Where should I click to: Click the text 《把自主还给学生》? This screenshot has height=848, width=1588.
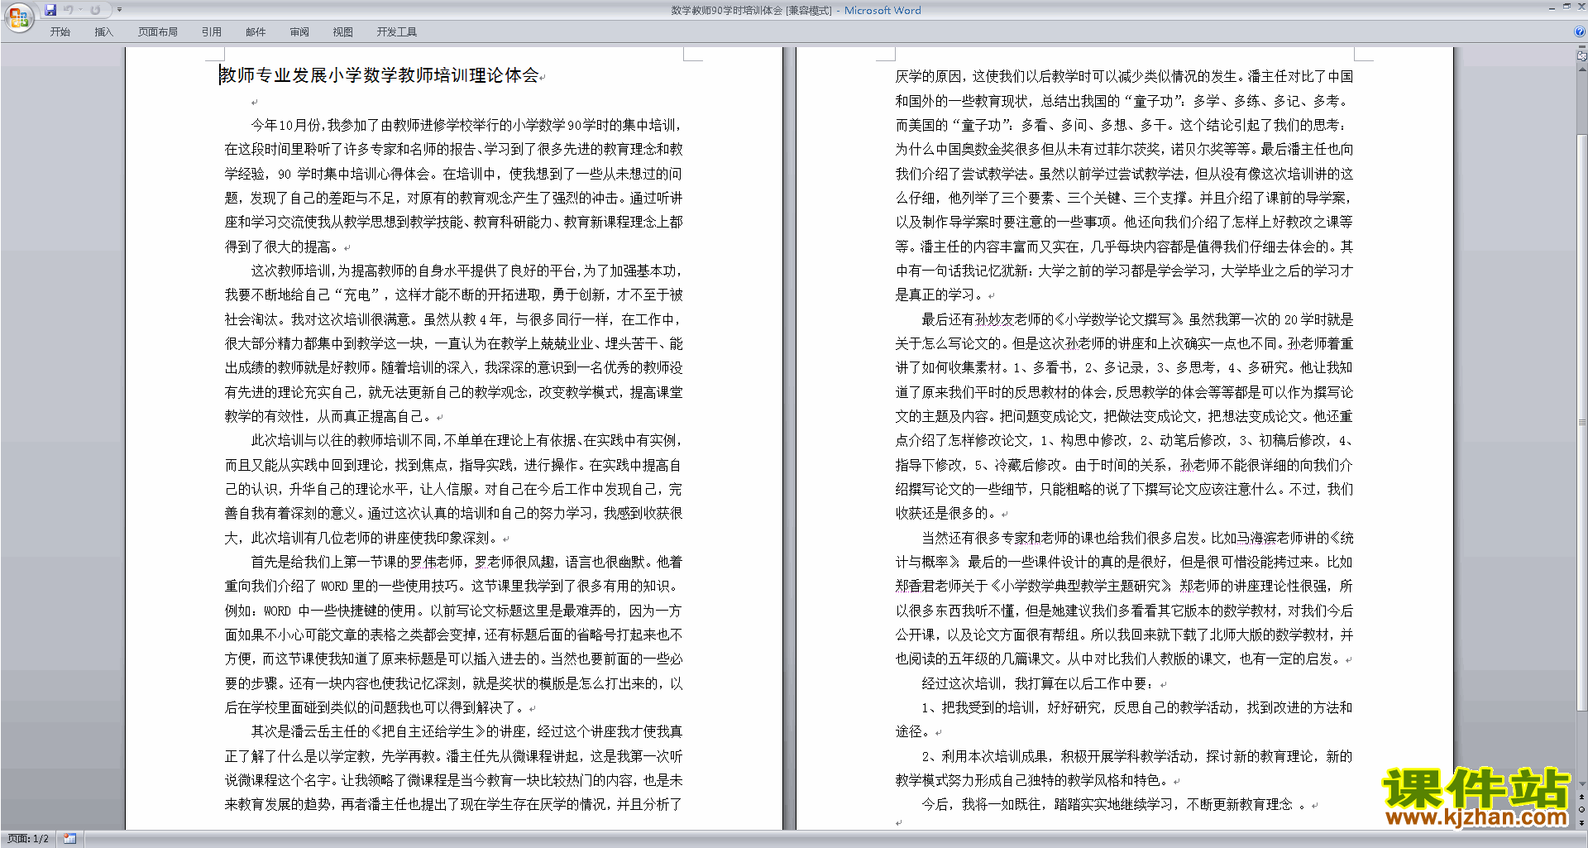(x=428, y=731)
